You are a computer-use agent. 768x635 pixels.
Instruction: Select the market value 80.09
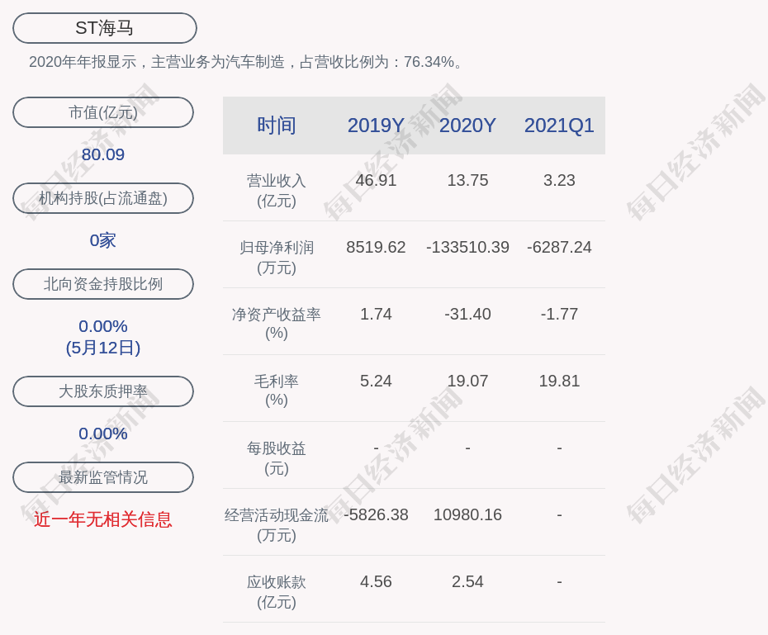point(103,154)
